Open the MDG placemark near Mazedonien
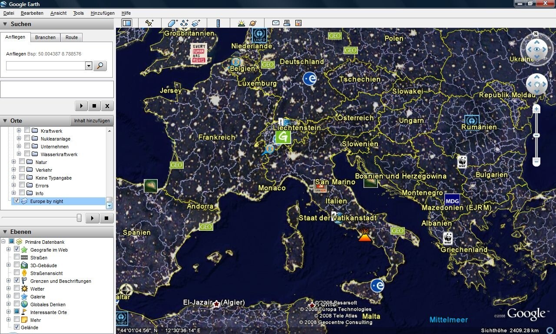 pyautogui.click(x=452, y=200)
